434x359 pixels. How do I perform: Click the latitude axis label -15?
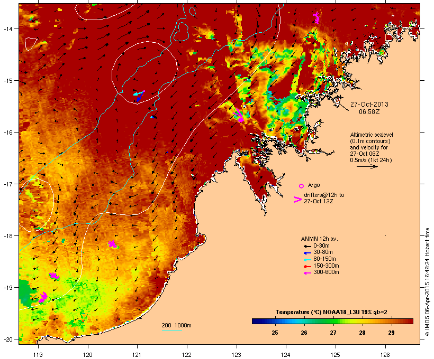(7, 81)
